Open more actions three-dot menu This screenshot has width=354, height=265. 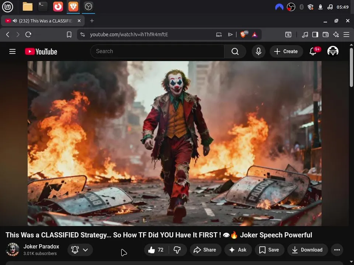click(x=337, y=250)
